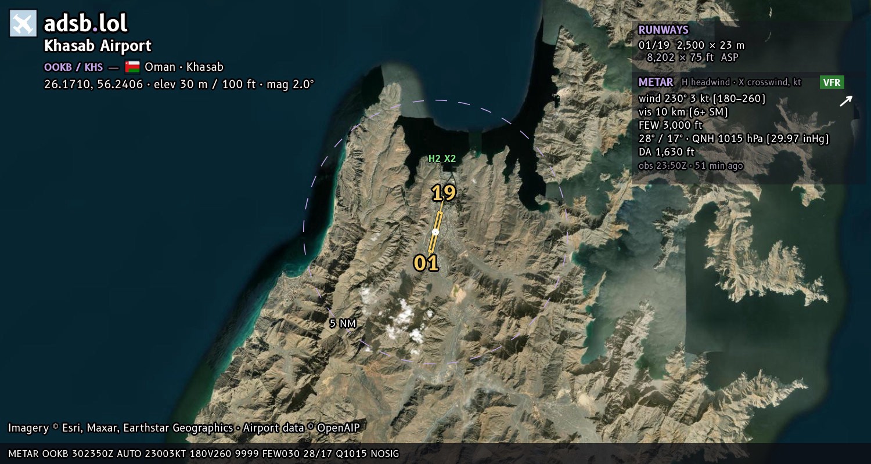Click the vis 10 km visibility line
Image resolution: width=871 pixels, height=464 pixels.
(x=683, y=112)
